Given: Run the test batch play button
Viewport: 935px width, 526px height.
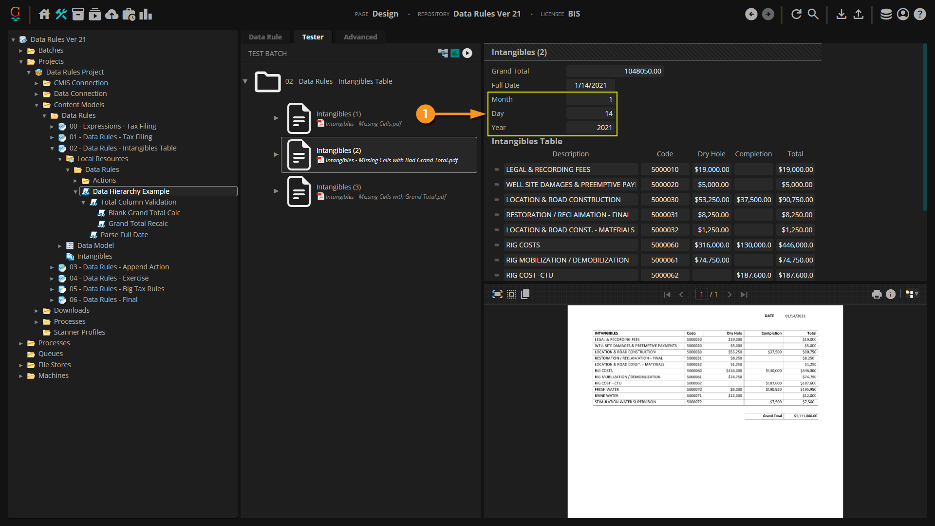Looking at the screenshot, I should (x=467, y=53).
